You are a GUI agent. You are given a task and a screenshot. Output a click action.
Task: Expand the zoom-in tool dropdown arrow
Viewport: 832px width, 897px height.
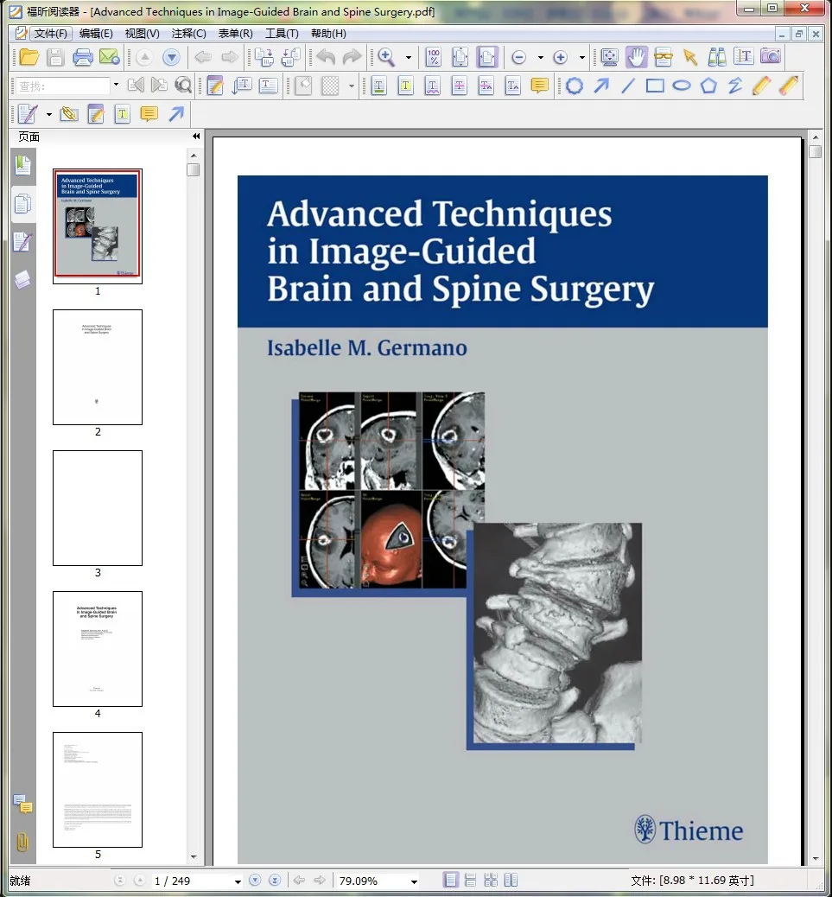pyautogui.click(x=409, y=58)
